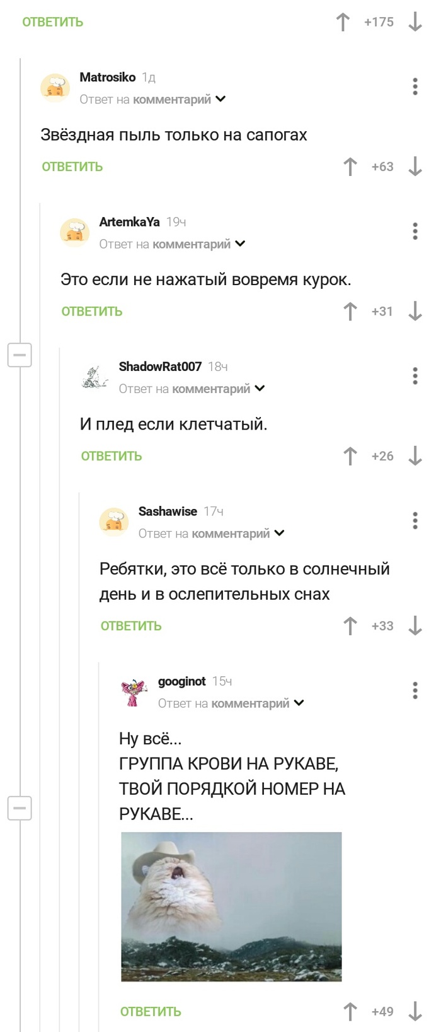The image size is (441, 1032).
Task: Expand parent comment chevron under Matrosiko
Action: pyautogui.click(x=220, y=99)
